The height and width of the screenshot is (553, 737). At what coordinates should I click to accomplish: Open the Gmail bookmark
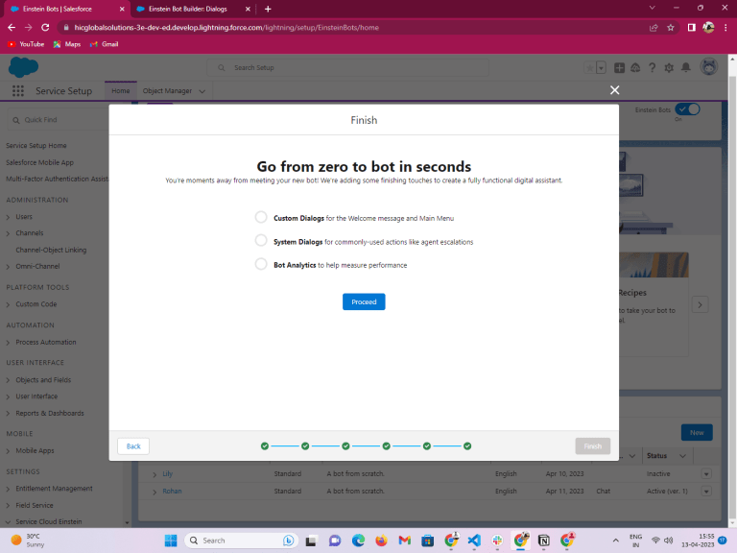pos(104,44)
